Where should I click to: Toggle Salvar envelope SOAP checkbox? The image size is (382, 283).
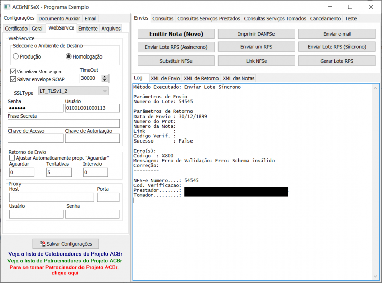13,79
